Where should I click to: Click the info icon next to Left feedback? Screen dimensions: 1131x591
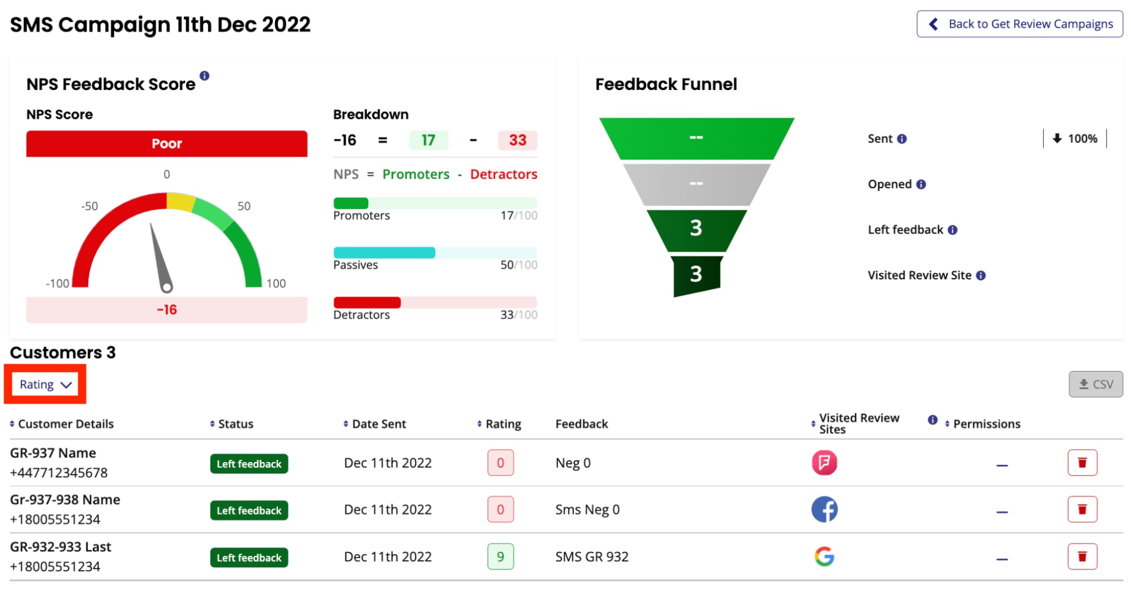[953, 230]
